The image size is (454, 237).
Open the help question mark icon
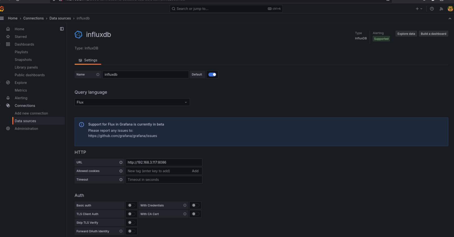point(432,9)
